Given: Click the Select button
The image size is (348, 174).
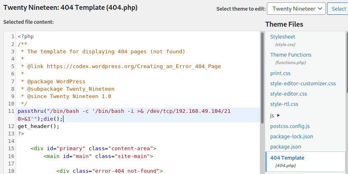Looking at the screenshot, I should [x=338, y=9].
